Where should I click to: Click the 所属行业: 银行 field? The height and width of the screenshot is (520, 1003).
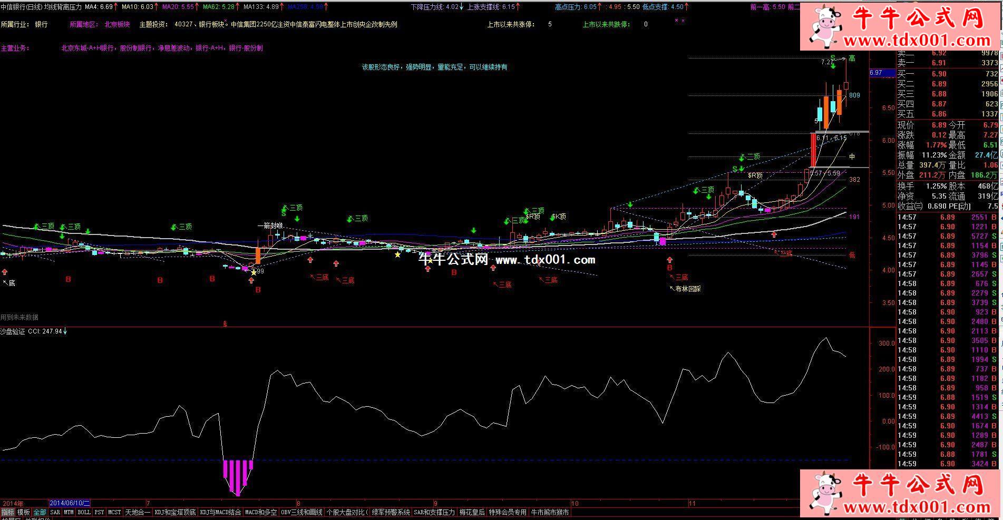point(24,24)
